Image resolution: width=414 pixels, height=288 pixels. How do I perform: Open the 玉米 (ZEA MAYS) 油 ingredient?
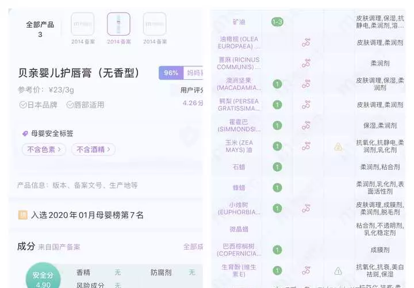click(x=239, y=146)
